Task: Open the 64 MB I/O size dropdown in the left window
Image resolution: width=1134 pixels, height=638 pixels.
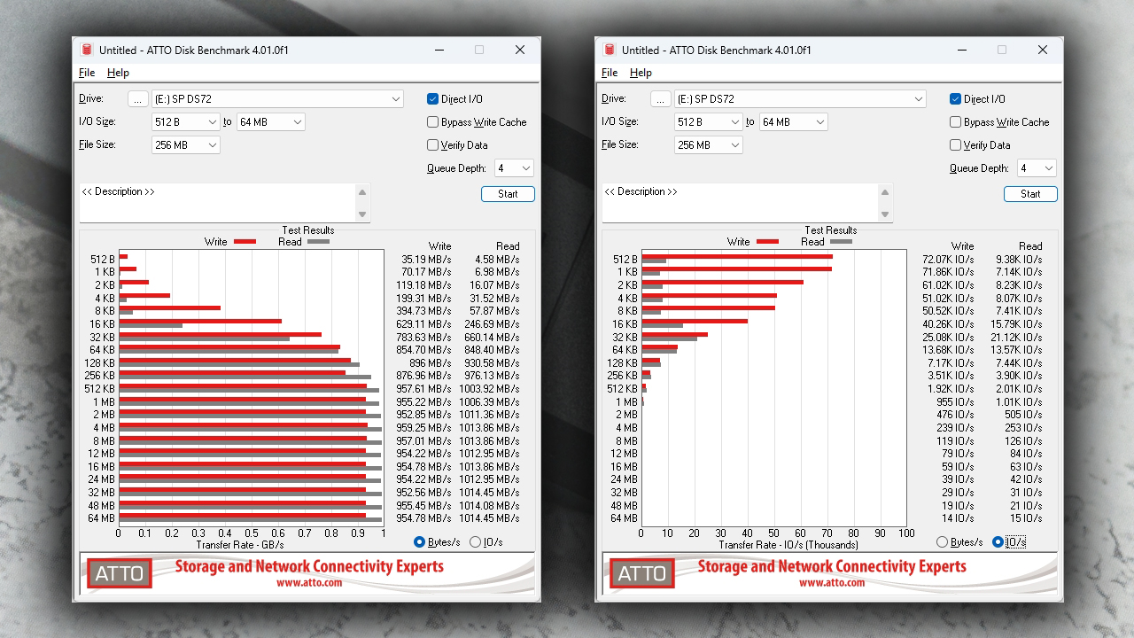Action: (x=270, y=122)
